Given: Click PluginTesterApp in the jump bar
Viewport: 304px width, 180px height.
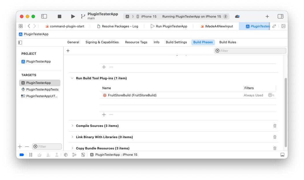Looking at the screenshot, I should pyautogui.click(x=34, y=34).
